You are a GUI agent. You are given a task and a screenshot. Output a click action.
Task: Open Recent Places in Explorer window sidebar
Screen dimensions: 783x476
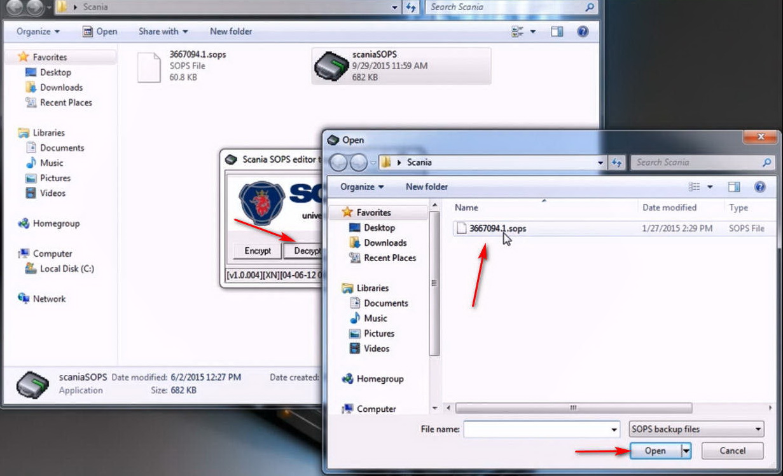(66, 102)
